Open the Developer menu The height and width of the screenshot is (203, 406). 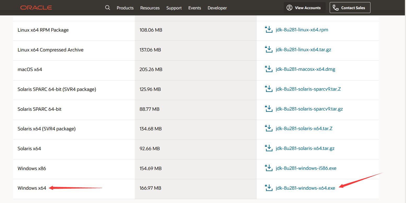pos(217,8)
